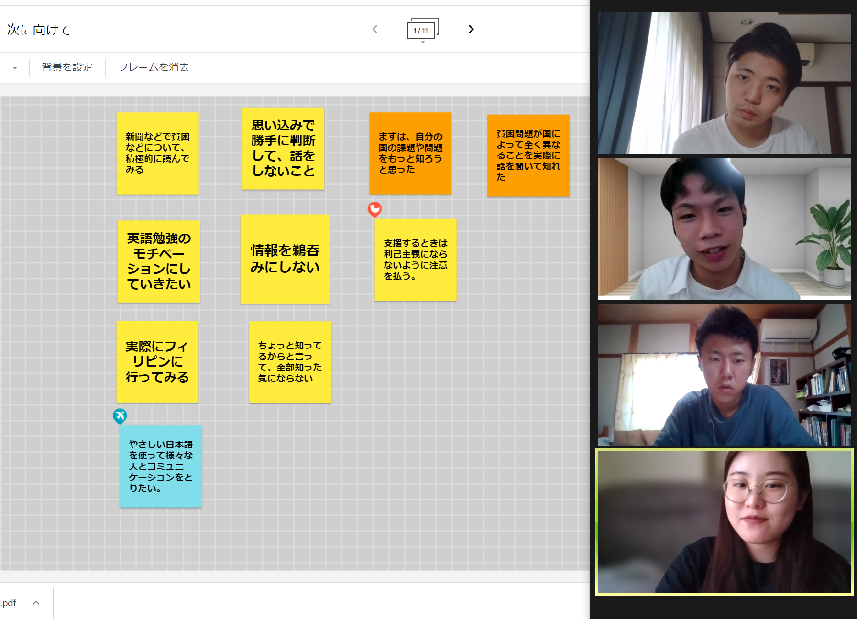Select the note 新聞などで貧困などについて
The image size is (857, 619).
coord(158,153)
